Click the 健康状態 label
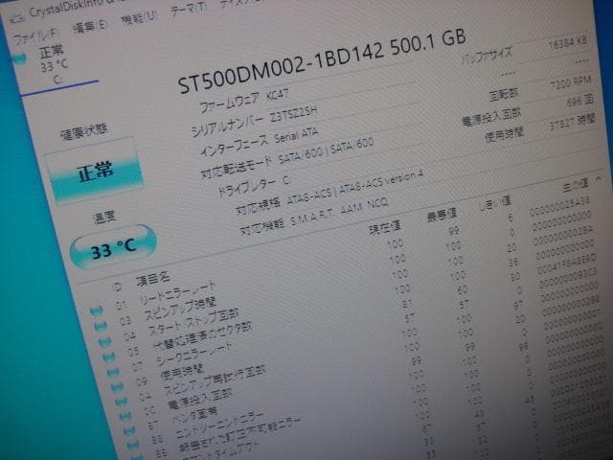This screenshot has width=613, height=460. coord(83,132)
